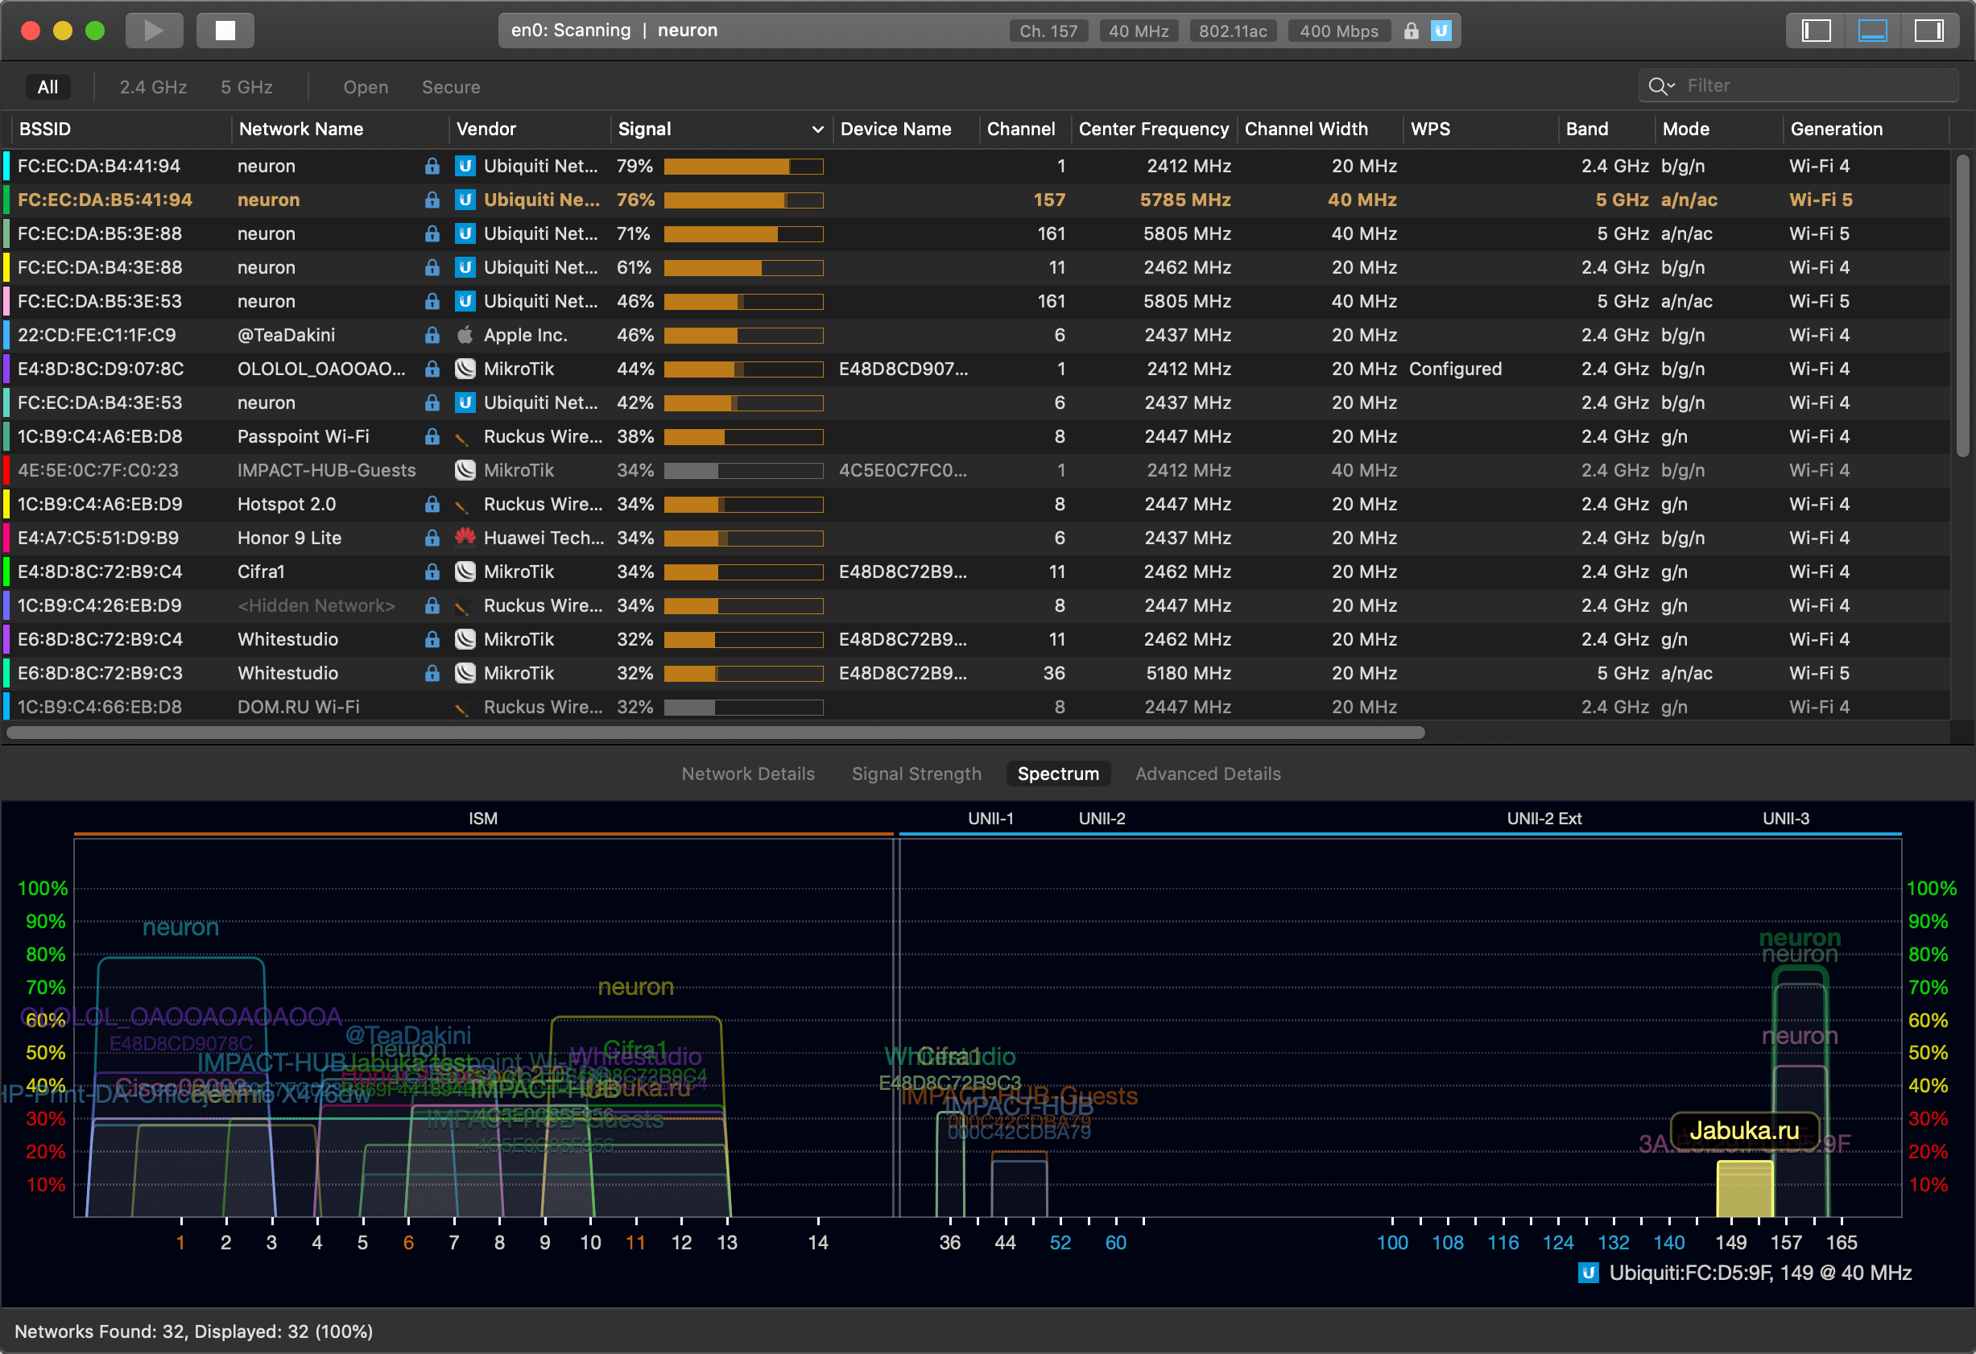This screenshot has height=1354, width=1976.
Task: Click the Signal column sort chevron
Action: point(817,130)
